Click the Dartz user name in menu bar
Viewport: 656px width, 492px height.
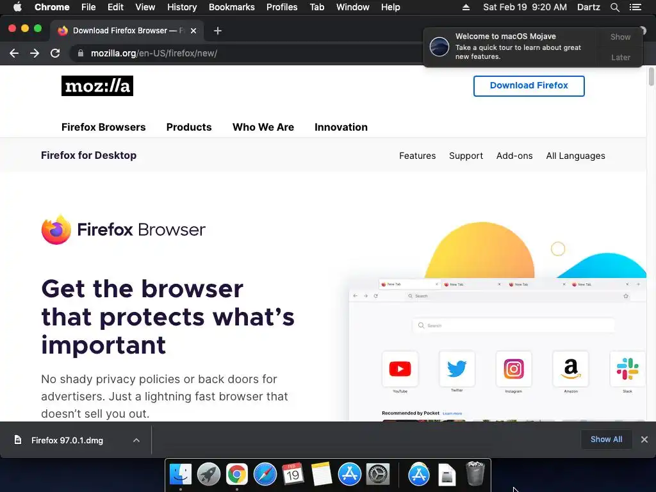click(x=588, y=7)
